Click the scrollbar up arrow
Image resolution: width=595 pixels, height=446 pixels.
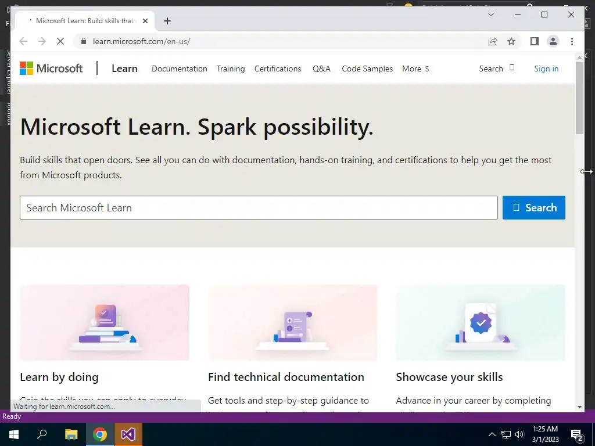pyautogui.click(x=579, y=57)
